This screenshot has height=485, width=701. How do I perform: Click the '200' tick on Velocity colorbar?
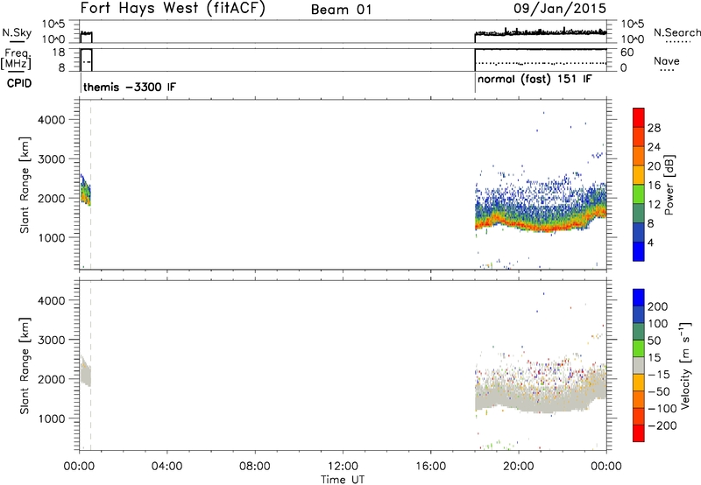coord(658,306)
